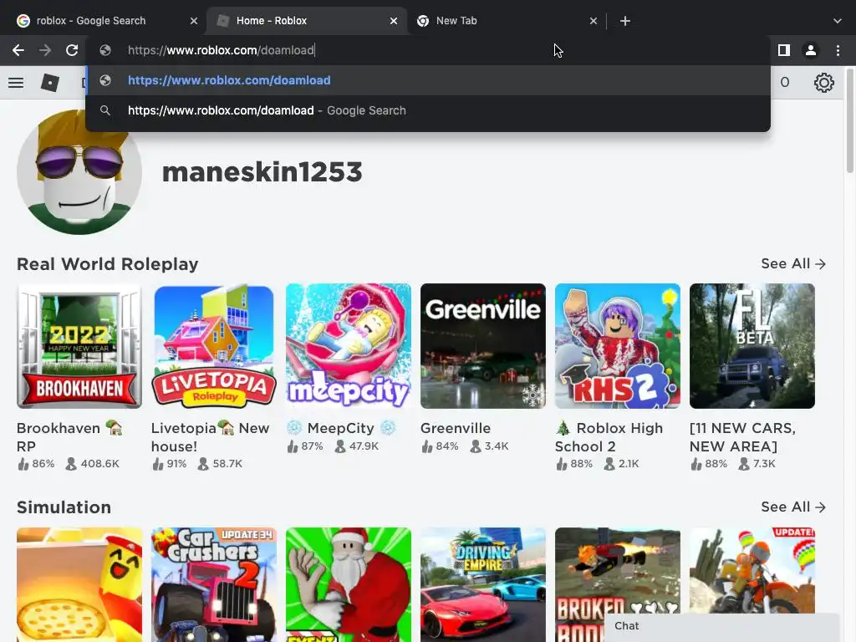Open the Car Crushers 2 thumbnail
Screen dimensions: 856x642
click(x=214, y=584)
